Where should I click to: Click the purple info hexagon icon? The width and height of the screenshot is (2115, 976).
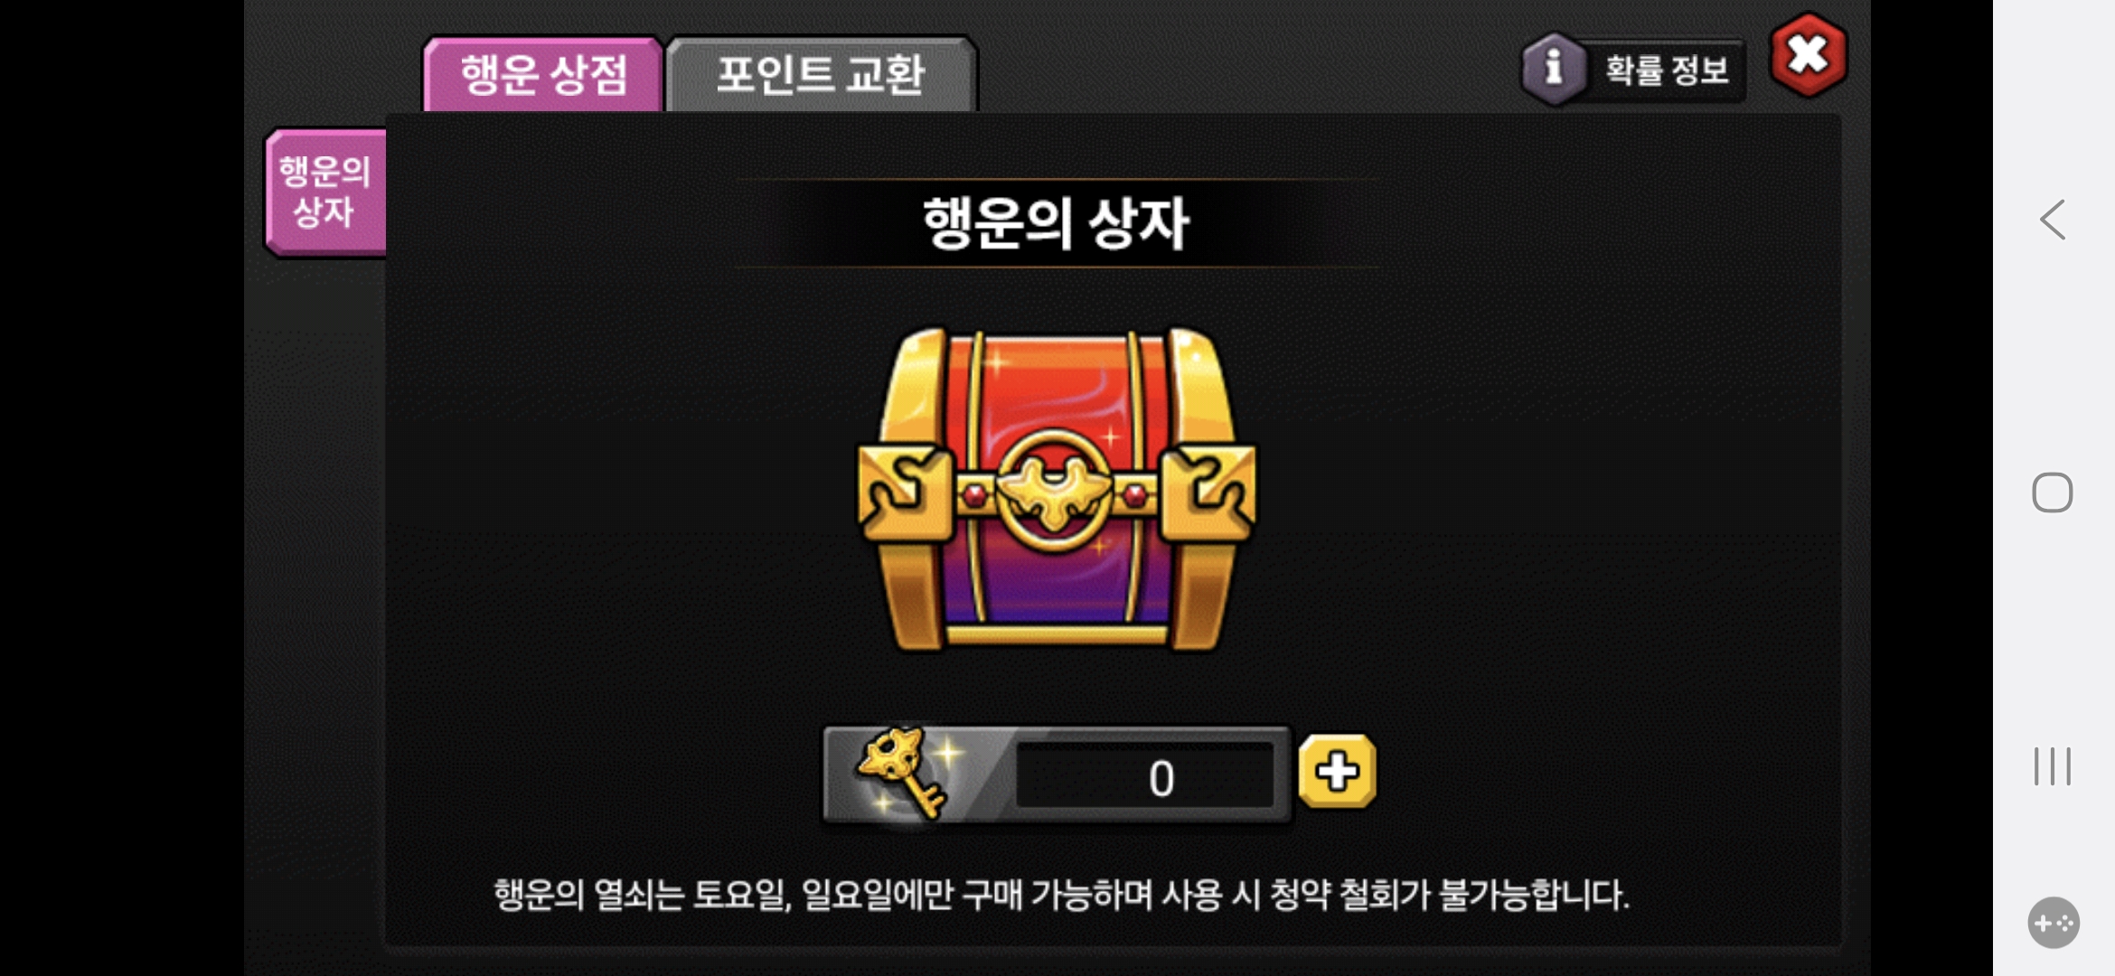(1554, 69)
